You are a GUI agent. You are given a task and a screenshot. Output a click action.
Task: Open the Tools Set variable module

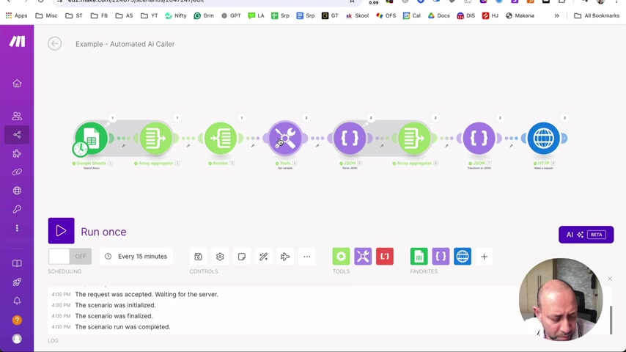285,139
